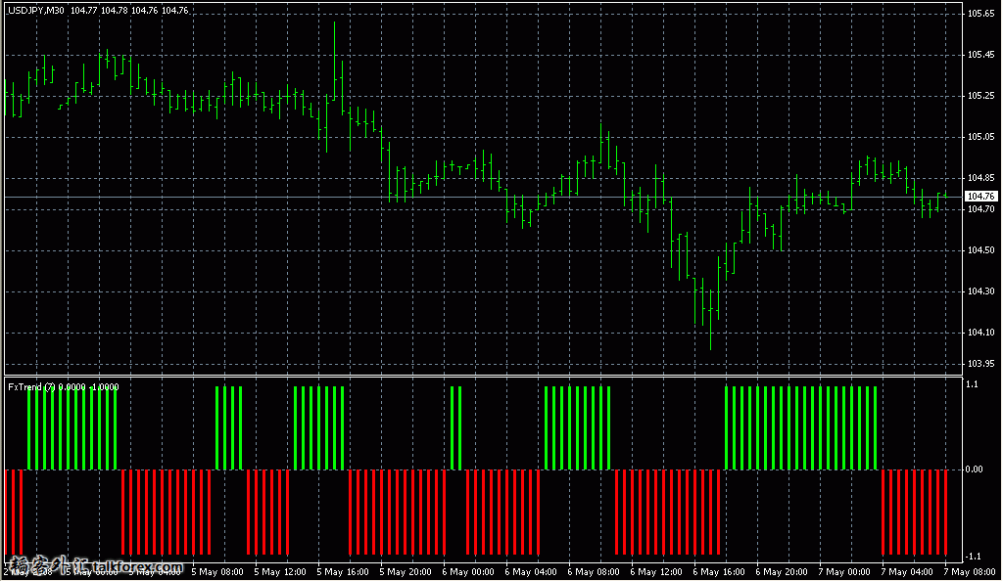This screenshot has height=581, width=1003.
Task: Click the 6 May 00:00 time label
Action: pyautogui.click(x=468, y=572)
